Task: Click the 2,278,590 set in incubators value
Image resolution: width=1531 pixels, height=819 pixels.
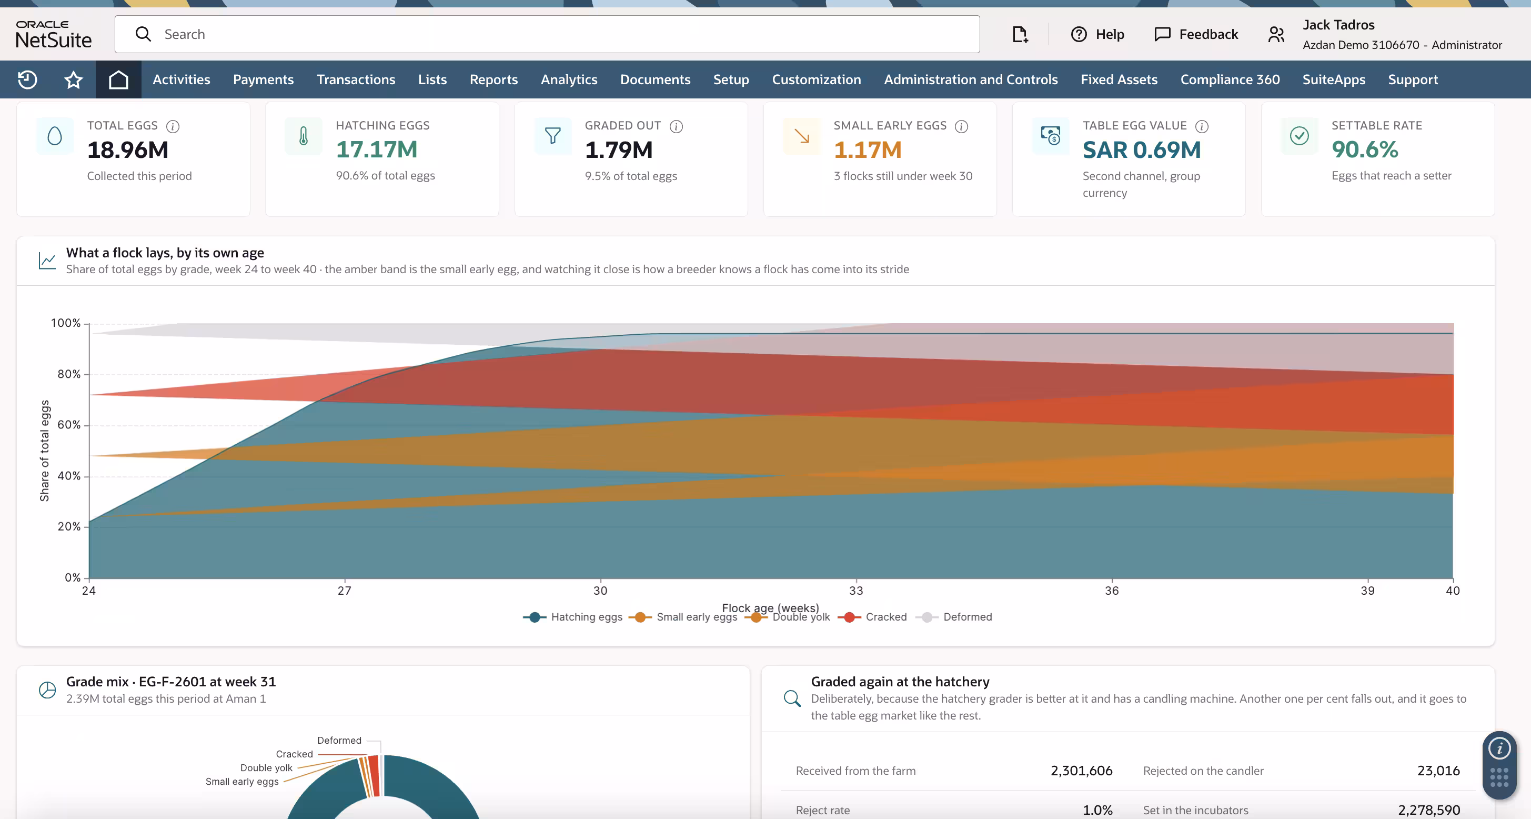Action: click(x=1429, y=810)
